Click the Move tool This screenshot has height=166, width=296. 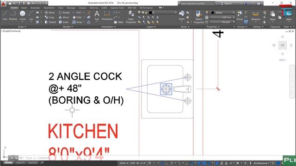(49, 12)
